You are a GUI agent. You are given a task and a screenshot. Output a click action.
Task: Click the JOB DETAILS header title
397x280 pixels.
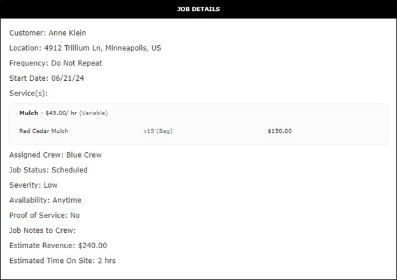tap(198, 9)
